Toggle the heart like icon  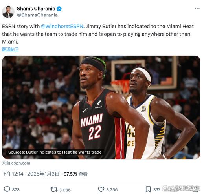click(x=101, y=189)
